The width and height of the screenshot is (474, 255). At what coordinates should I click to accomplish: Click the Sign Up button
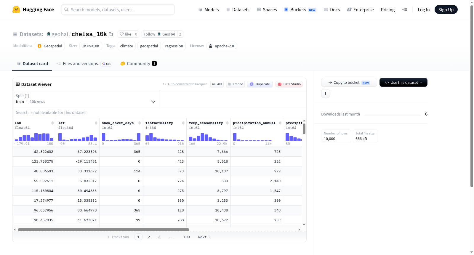(x=446, y=9)
